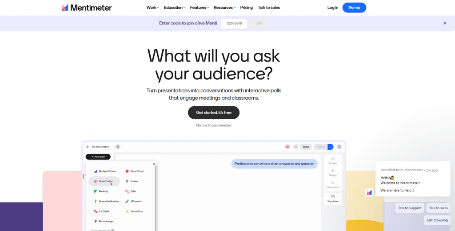Viewport: 455px width, 231px height.
Task: Pick the Pin on Image slide type
Action: pos(103,221)
